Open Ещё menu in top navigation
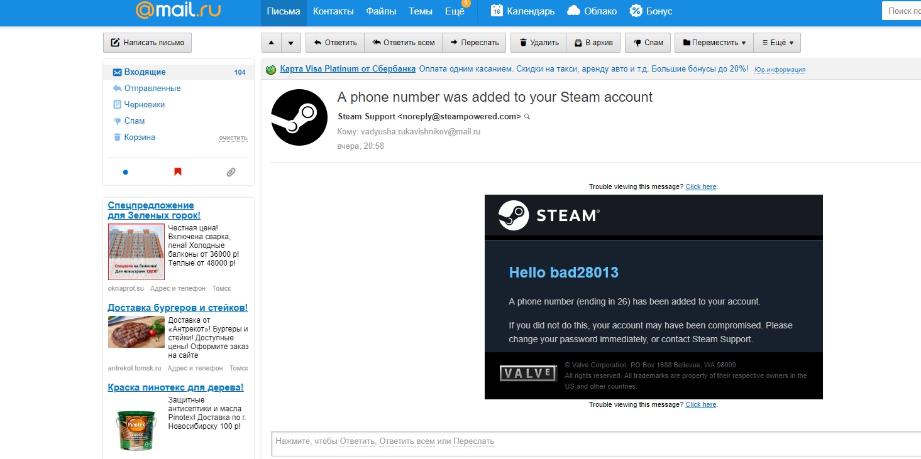Viewport: 921px width, 459px height. click(x=455, y=11)
